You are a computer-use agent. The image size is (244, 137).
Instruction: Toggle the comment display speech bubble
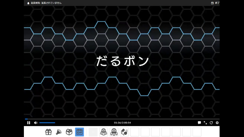(x=199, y=123)
